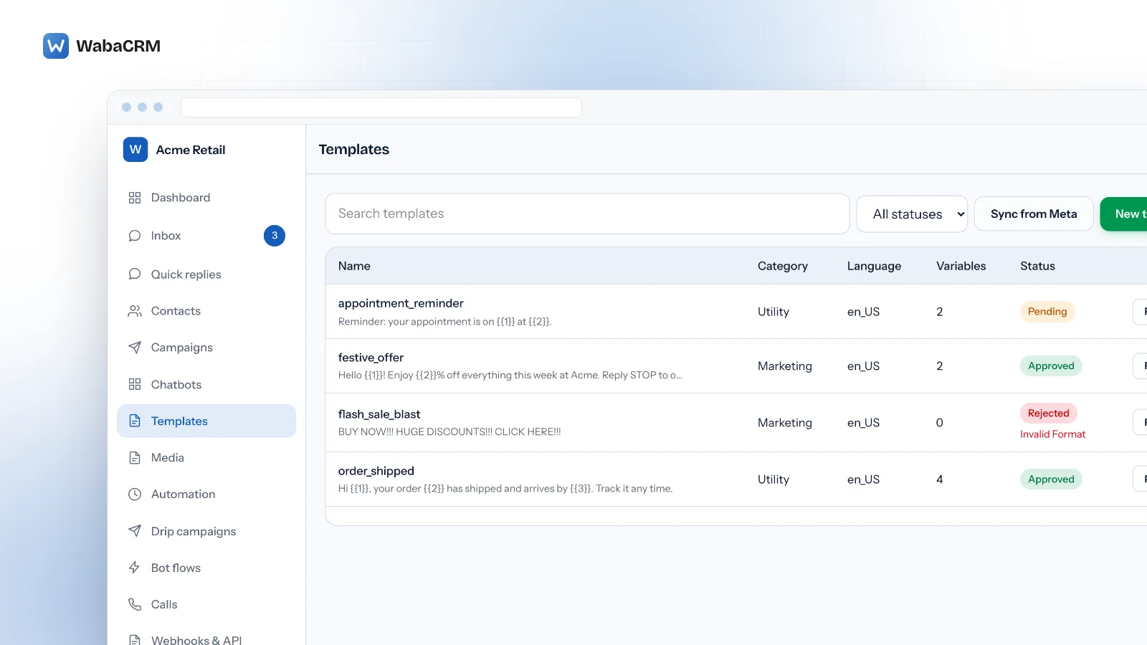Click the WabaCRM logo icon

(x=56, y=46)
